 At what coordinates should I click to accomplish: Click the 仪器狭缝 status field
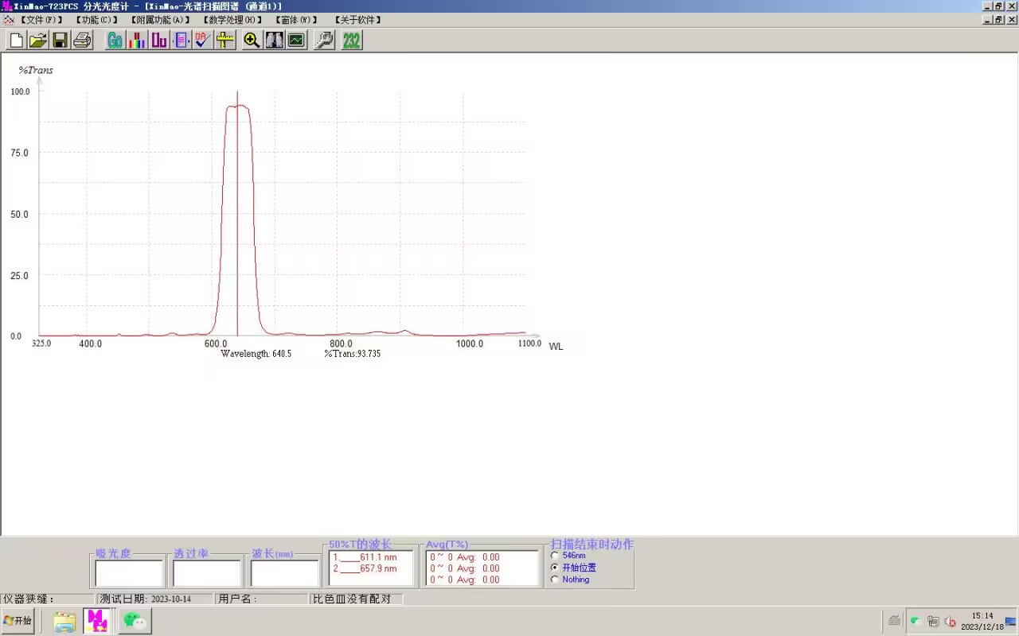[x=47, y=599]
